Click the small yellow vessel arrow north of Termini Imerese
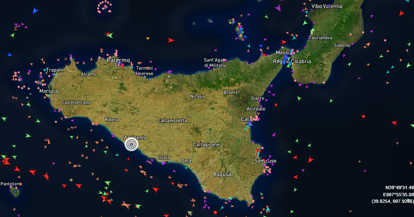The width and height of the screenshot is (414, 217). (148, 38)
